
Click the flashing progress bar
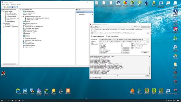coord(118,76)
